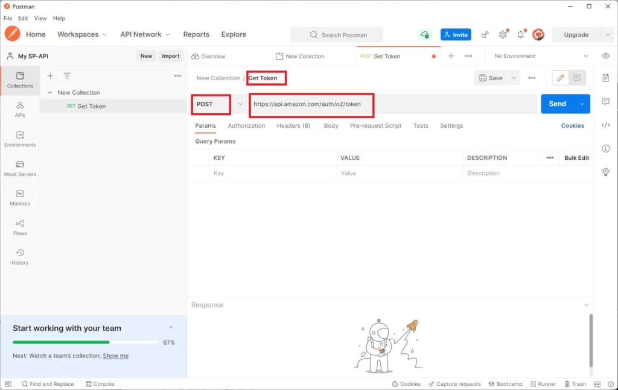
Task: Open the Collections sidebar panel
Action: [20, 80]
